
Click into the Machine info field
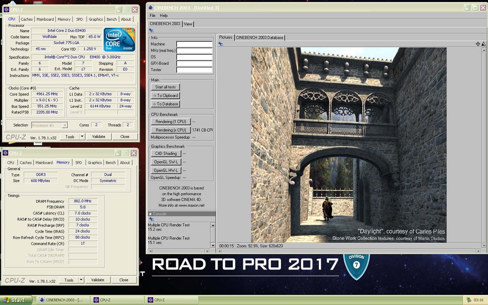click(194, 44)
